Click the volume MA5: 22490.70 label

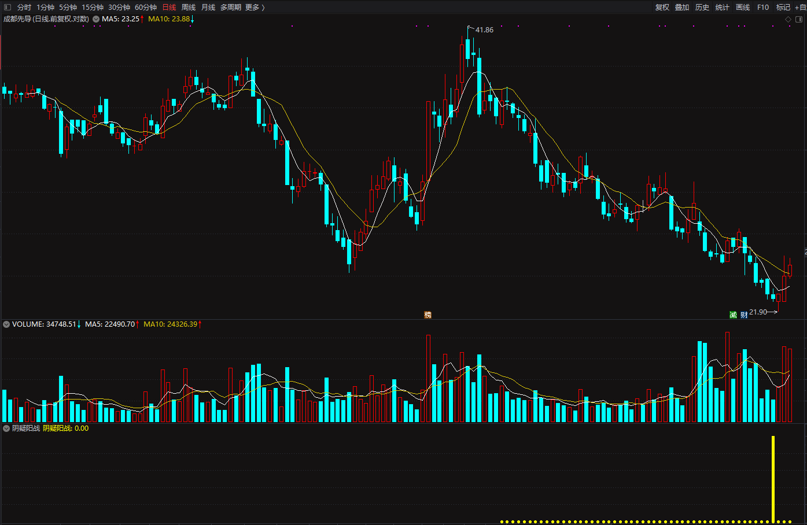pos(110,324)
